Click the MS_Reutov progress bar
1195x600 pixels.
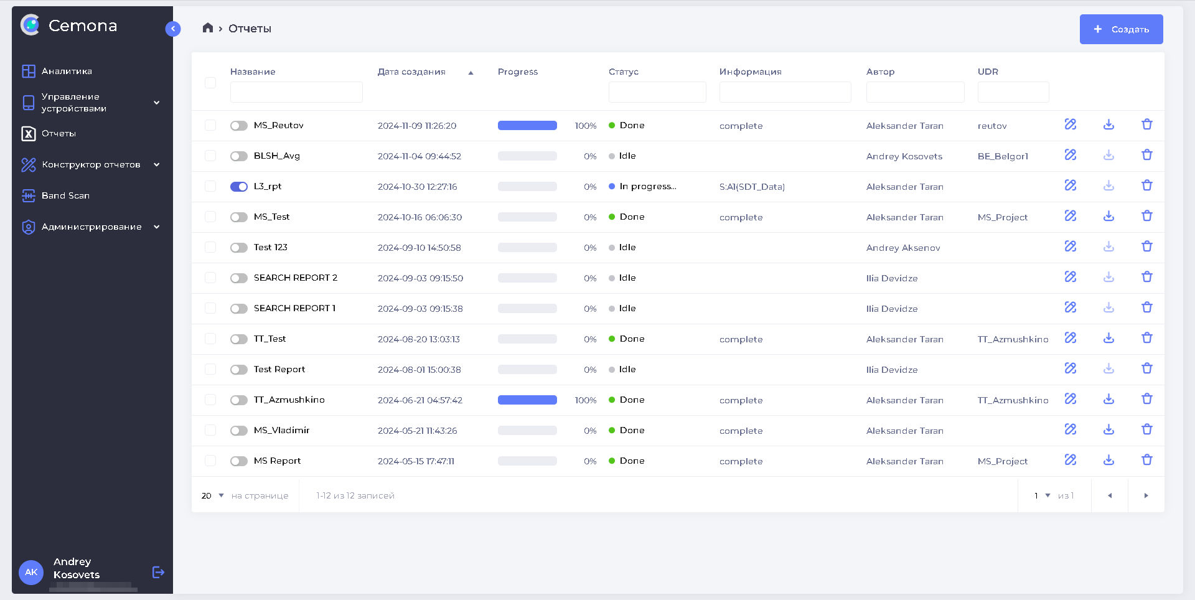[x=527, y=126]
